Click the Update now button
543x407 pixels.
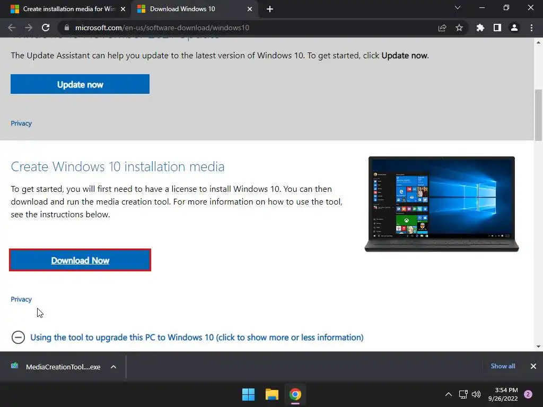[80, 84]
